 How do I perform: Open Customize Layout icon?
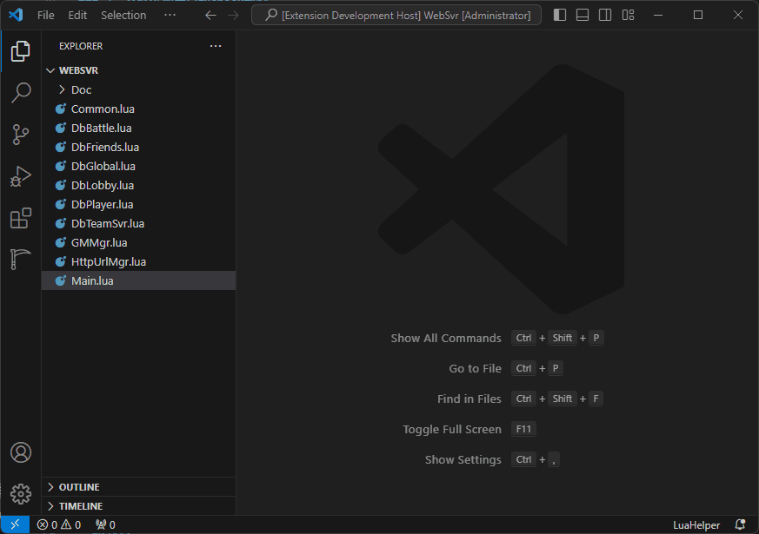[628, 15]
